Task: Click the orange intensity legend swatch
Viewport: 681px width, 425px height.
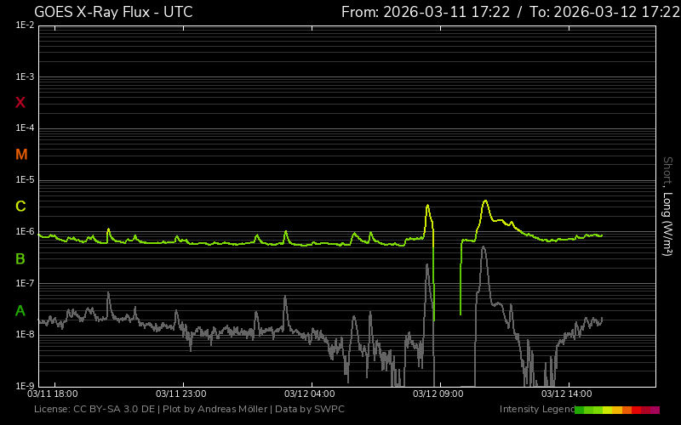Action: point(627,410)
